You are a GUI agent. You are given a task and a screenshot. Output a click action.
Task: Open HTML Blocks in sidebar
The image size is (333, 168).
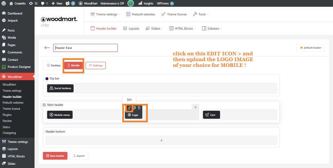click(x=16, y=156)
